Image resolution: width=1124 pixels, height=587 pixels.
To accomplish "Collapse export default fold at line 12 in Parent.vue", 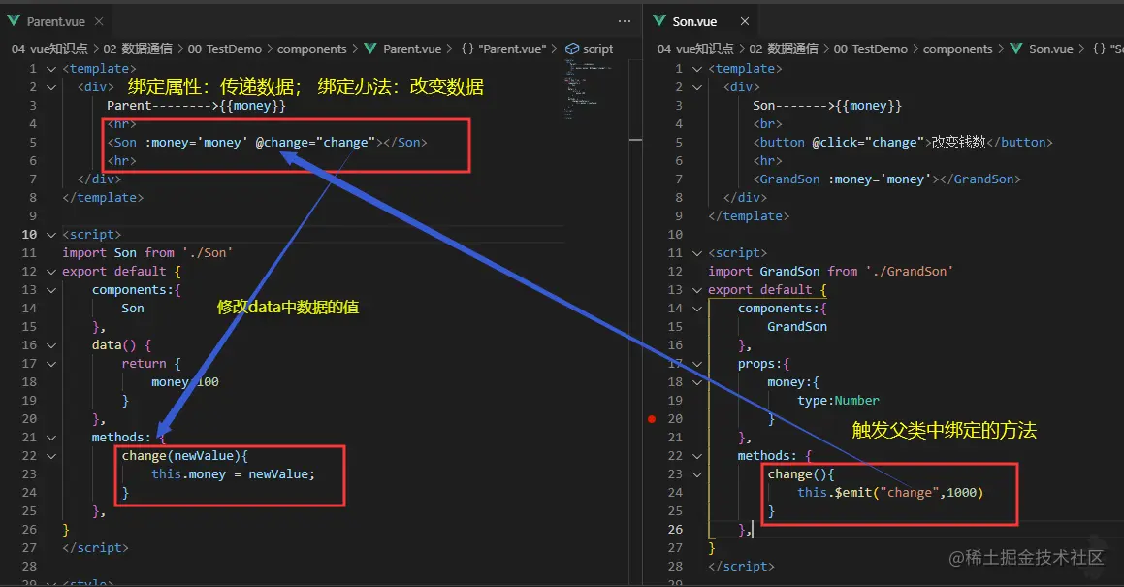I will (50, 272).
